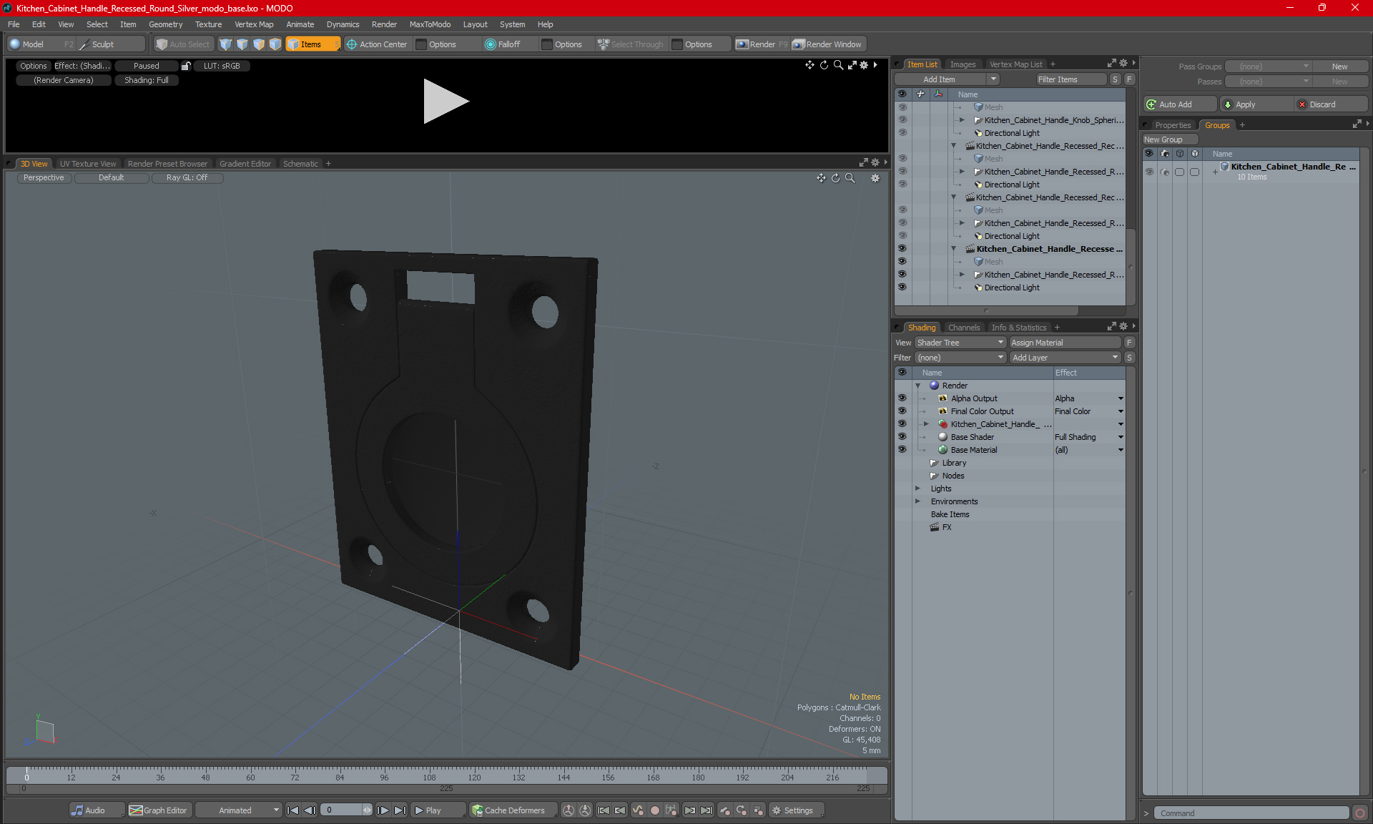This screenshot has width=1373, height=824.
Task: Switch to Images tab
Action: 963,64
